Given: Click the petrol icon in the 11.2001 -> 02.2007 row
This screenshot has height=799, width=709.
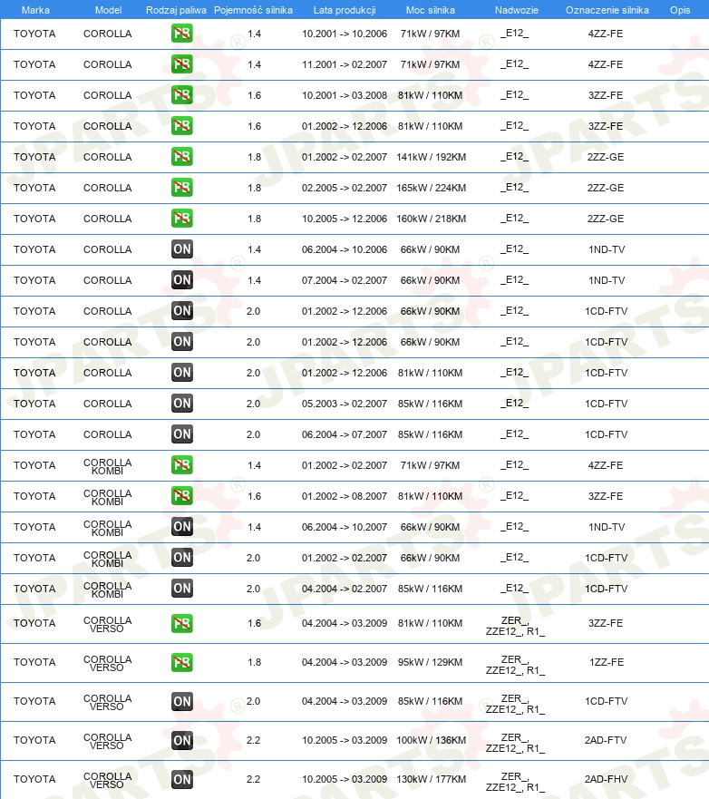Looking at the screenshot, I should 182,64.
